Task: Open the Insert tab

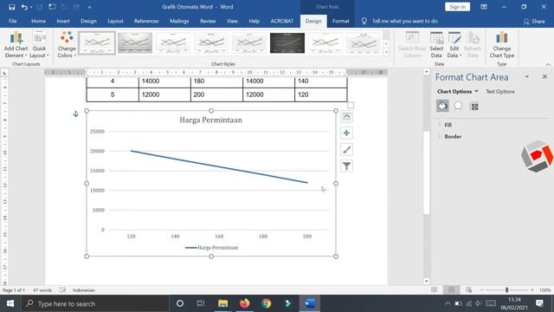Action: 63,21
